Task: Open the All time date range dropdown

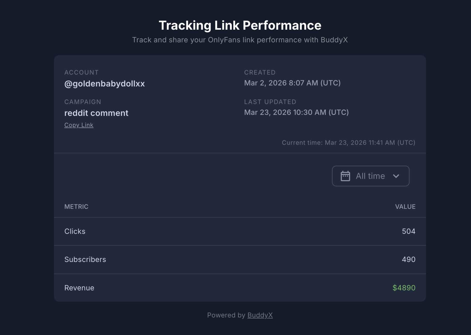Action: click(370, 176)
